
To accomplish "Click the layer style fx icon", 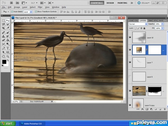I will click(143, 109).
